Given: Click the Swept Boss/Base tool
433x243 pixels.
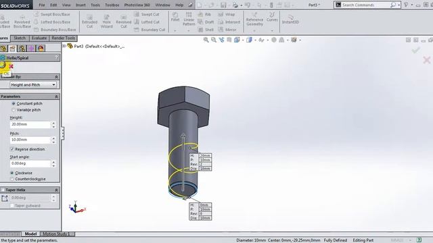Looking at the screenshot, I should pos(52,14).
